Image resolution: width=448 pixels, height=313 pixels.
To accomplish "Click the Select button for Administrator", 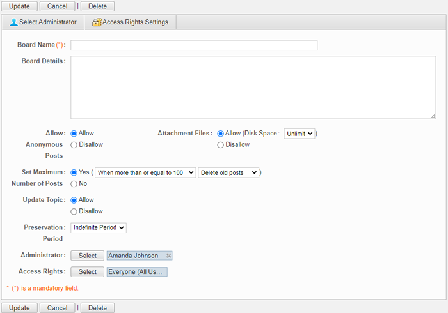I will pos(88,256).
